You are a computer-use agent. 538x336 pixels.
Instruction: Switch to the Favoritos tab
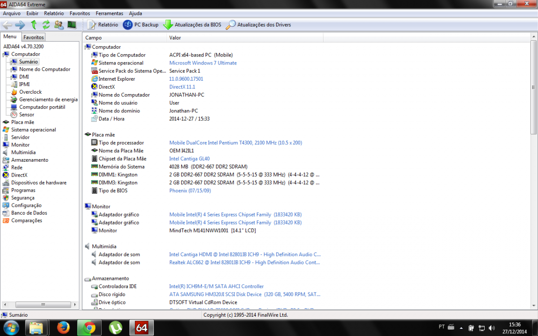pos(34,37)
